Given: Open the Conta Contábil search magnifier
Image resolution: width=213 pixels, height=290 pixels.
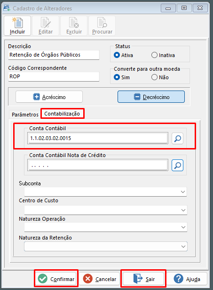Looking at the screenshot, I should coord(177,138).
